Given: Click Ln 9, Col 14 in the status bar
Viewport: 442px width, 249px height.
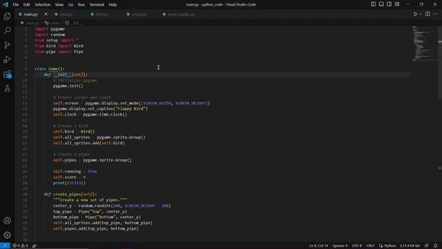Looking at the screenshot, I should (x=318, y=246).
